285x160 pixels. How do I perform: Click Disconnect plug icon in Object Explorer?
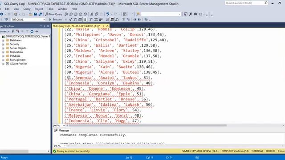pyautogui.click(x=18, y=32)
